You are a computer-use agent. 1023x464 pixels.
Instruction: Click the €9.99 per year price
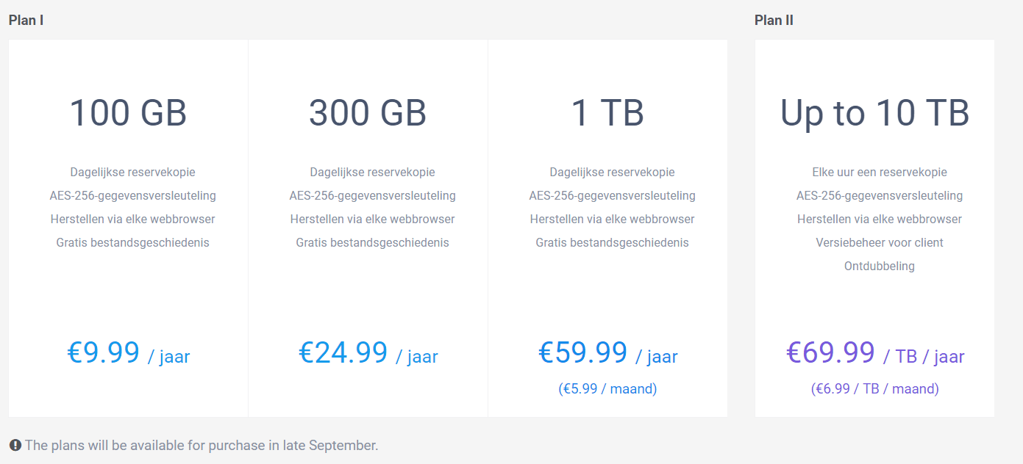coord(128,354)
